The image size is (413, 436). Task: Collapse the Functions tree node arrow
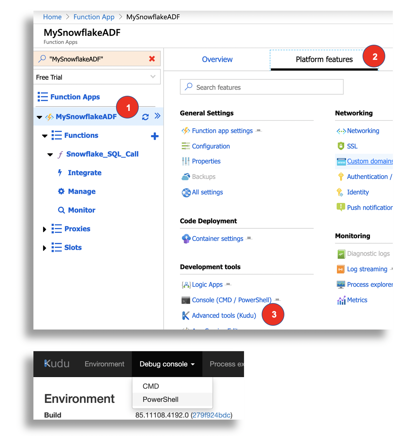(45, 136)
